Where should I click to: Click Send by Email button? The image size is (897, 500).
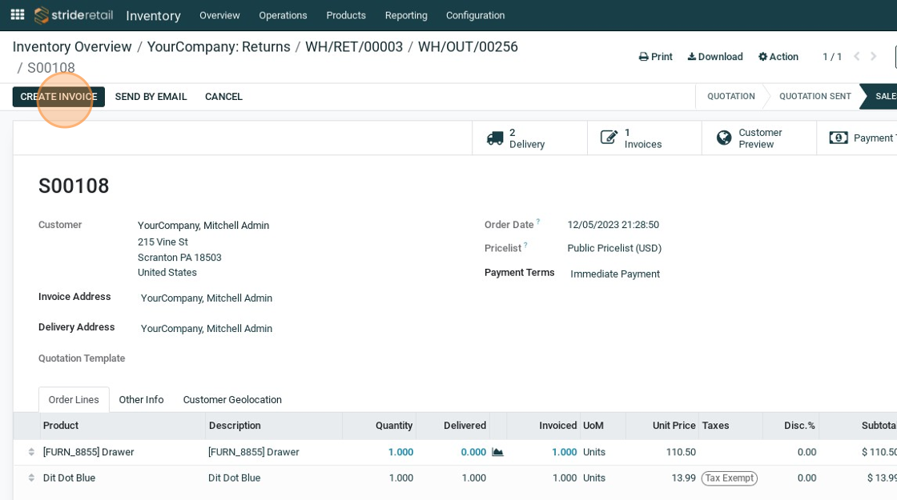pyautogui.click(x=151, y=97)
